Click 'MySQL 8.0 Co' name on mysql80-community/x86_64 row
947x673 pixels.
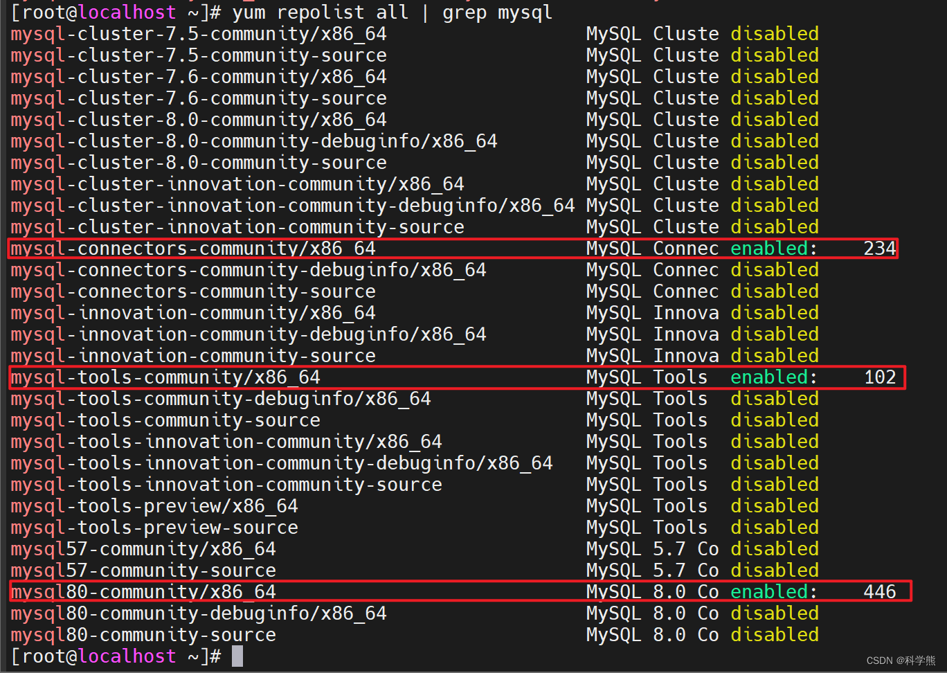(653, 592)
